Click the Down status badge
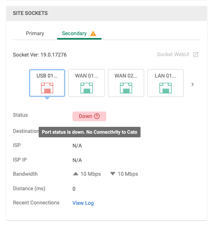211x225 pixels. point(89,116)
